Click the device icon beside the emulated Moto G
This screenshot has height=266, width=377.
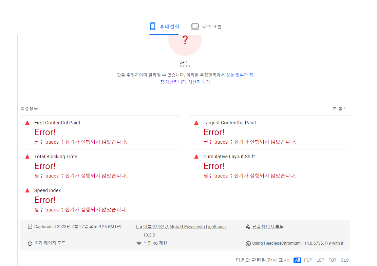point(138,226)
